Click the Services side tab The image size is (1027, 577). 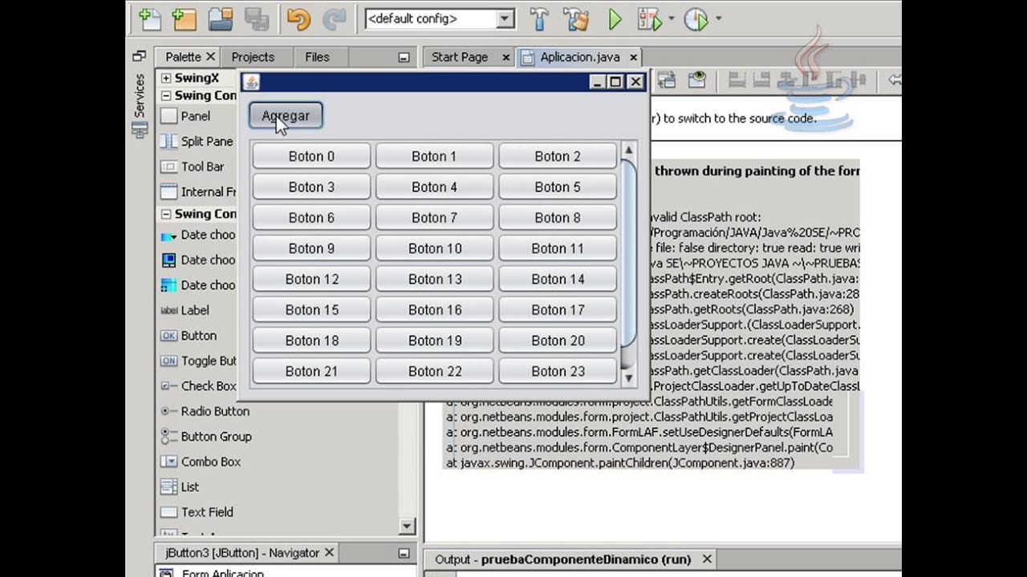(x=140, y=105)
